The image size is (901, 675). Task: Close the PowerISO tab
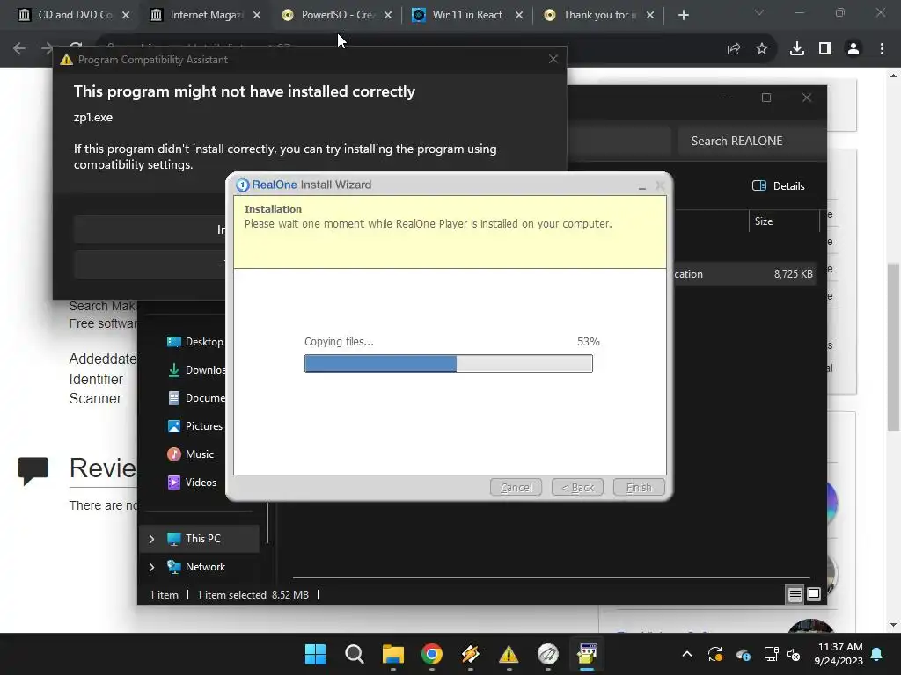tap(388, 15)
